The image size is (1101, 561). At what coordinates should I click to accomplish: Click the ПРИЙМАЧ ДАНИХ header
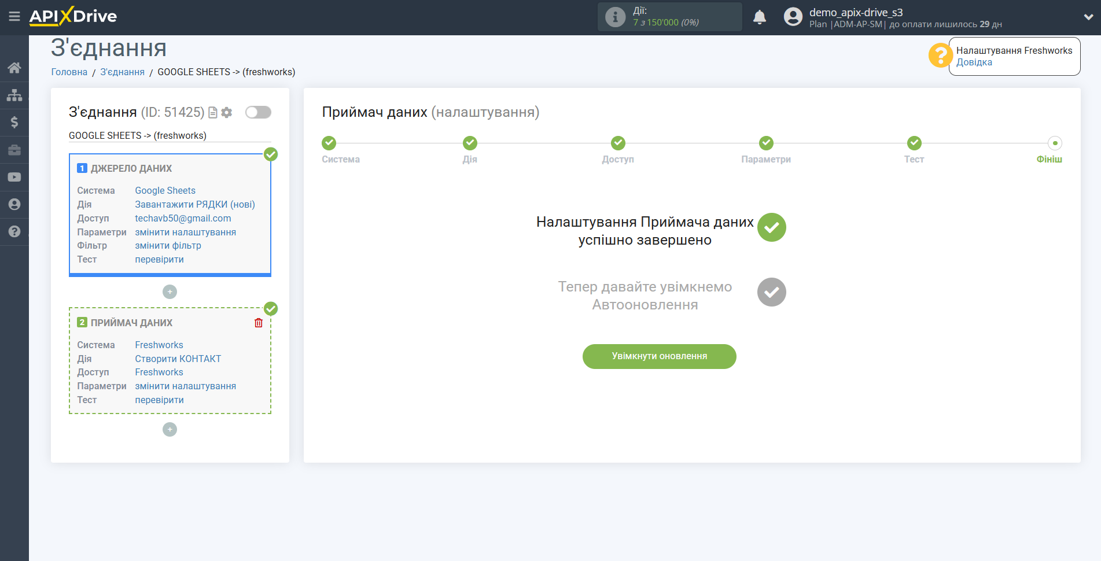(131, 323)
